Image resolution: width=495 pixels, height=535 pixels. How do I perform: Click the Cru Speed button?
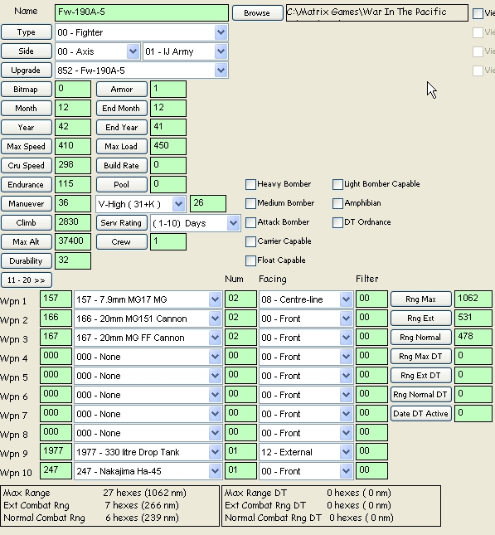pyautogui.click(x=27, y=166)
